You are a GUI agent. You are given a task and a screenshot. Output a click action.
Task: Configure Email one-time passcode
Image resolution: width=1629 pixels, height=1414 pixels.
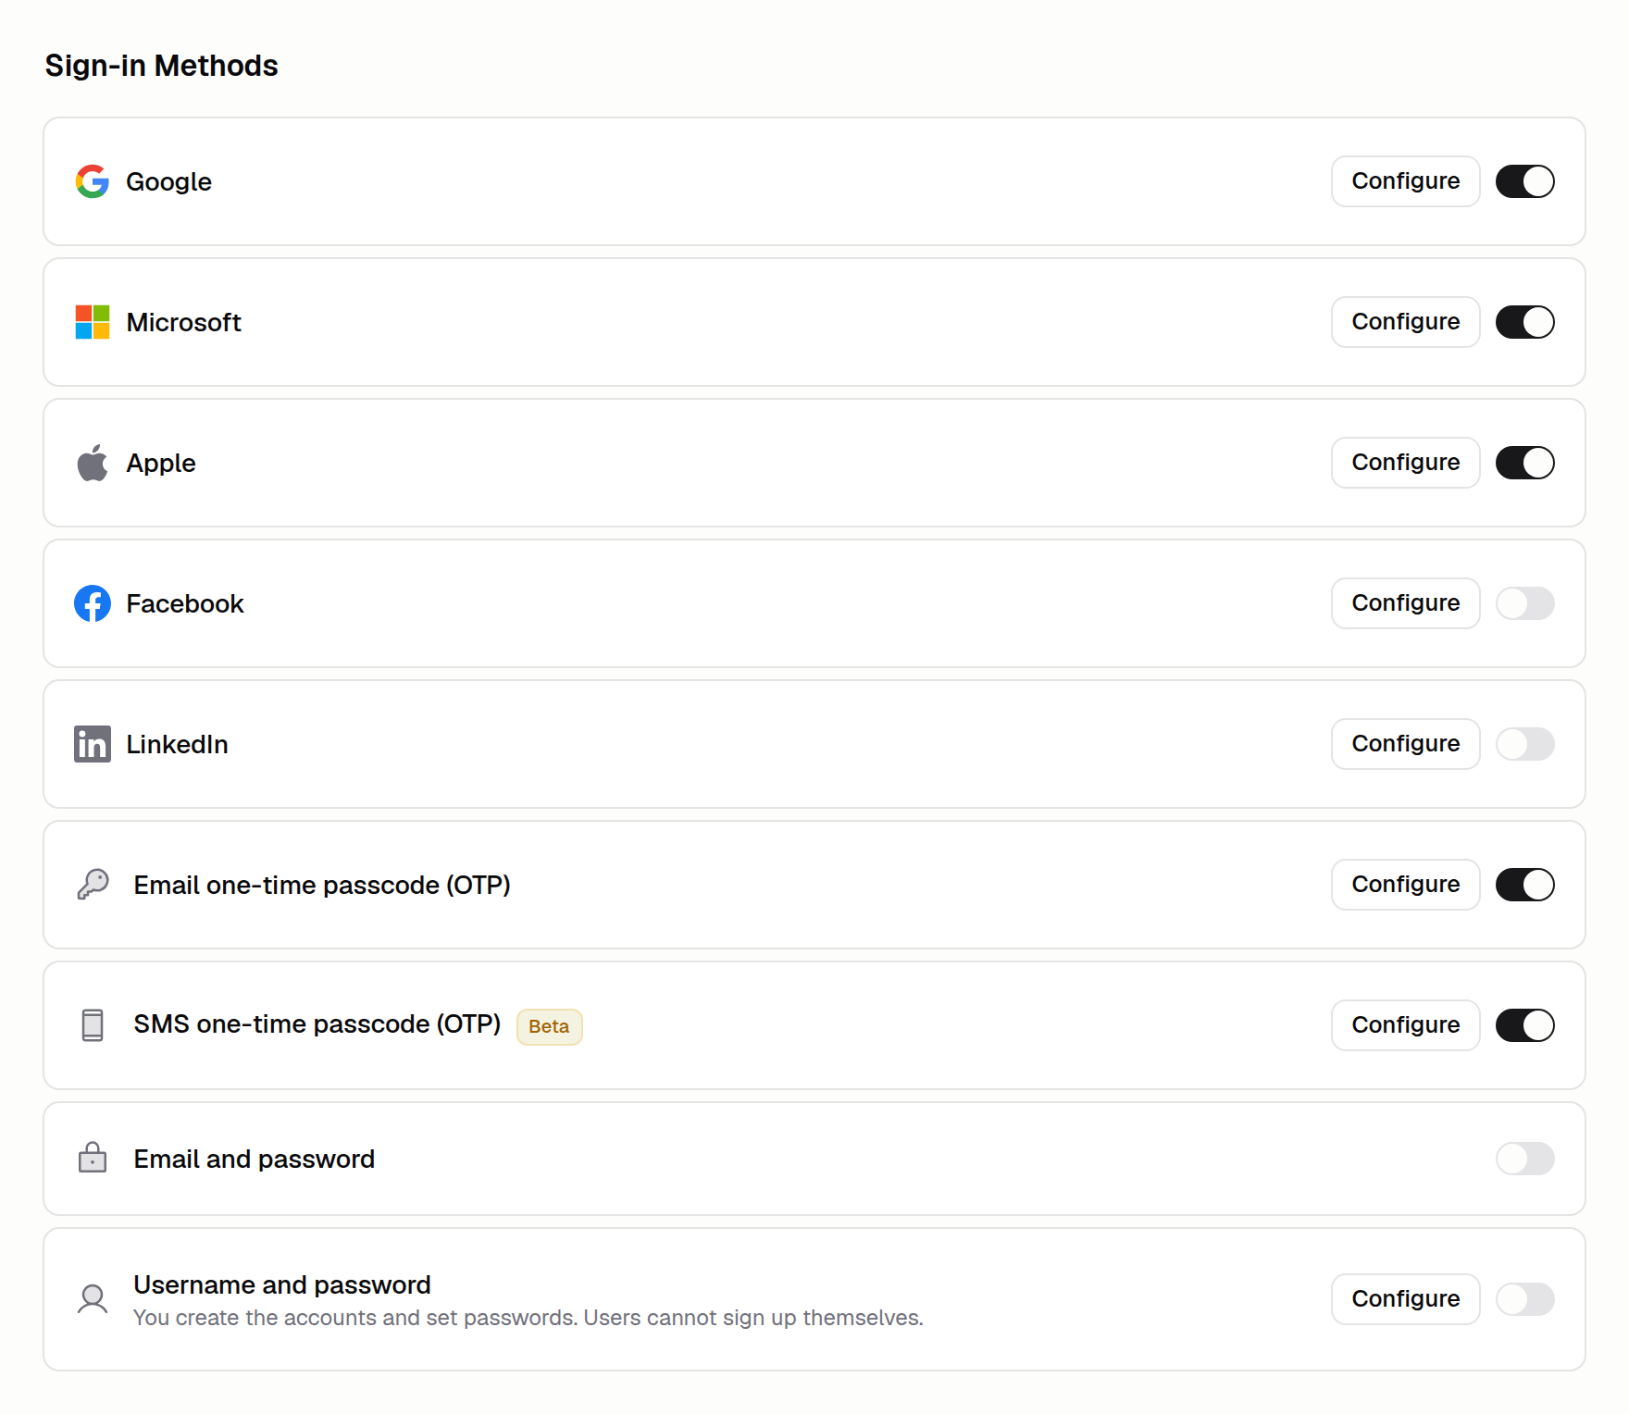coord(1406,885)
